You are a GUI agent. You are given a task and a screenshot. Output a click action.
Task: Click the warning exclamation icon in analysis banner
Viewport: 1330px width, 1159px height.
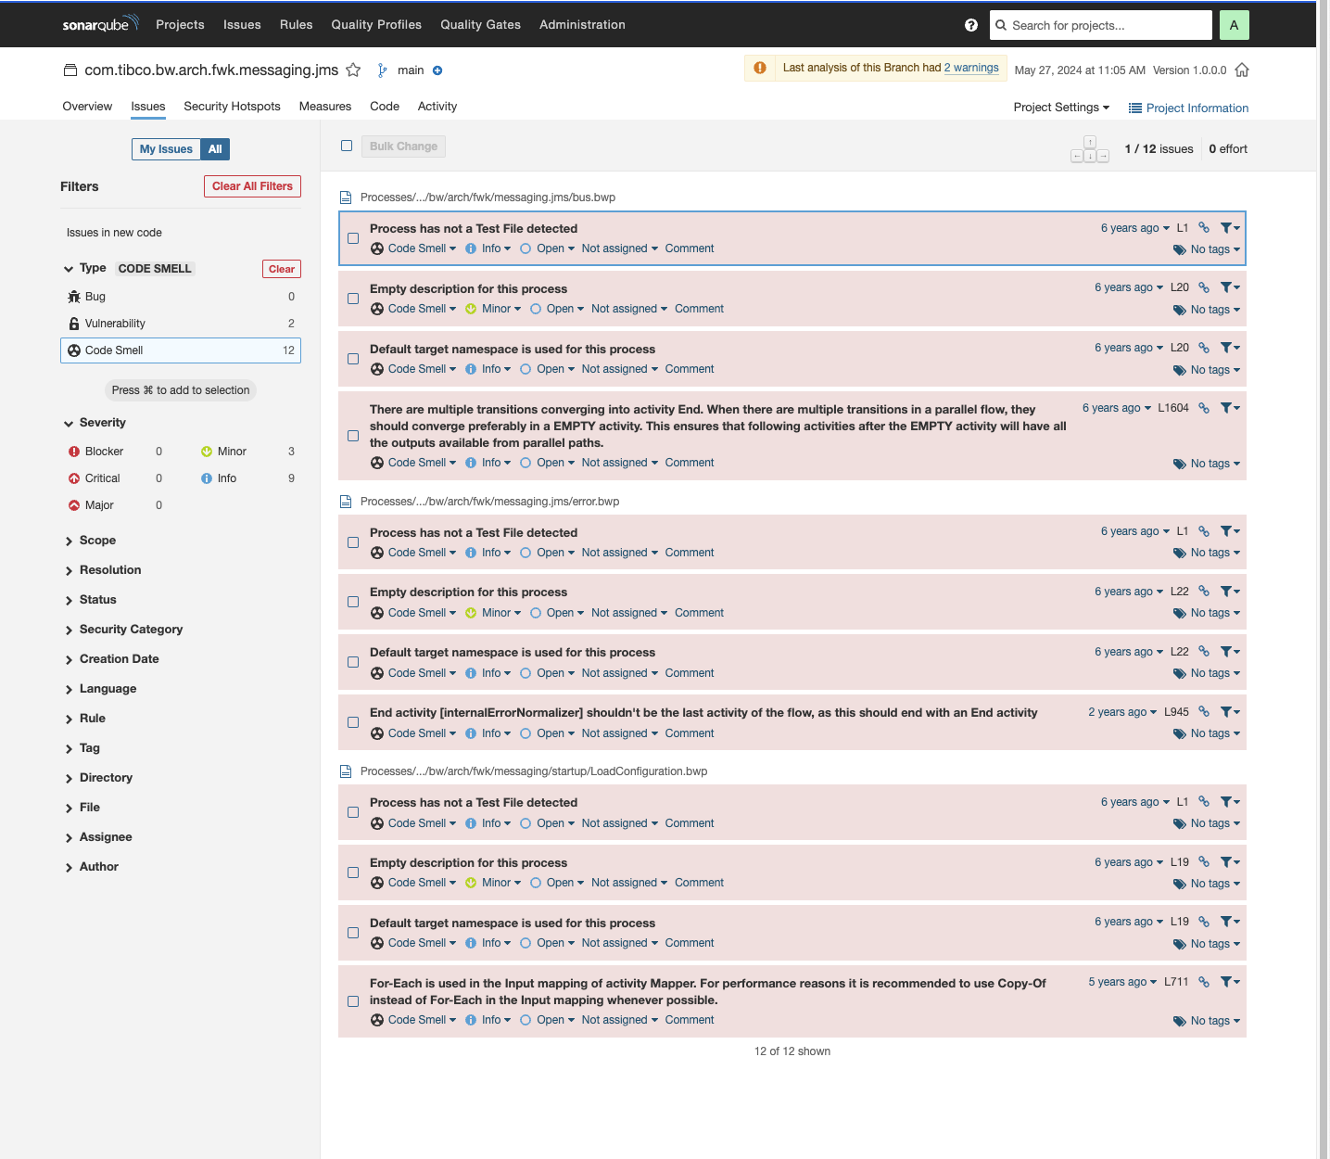pos(760,68)
